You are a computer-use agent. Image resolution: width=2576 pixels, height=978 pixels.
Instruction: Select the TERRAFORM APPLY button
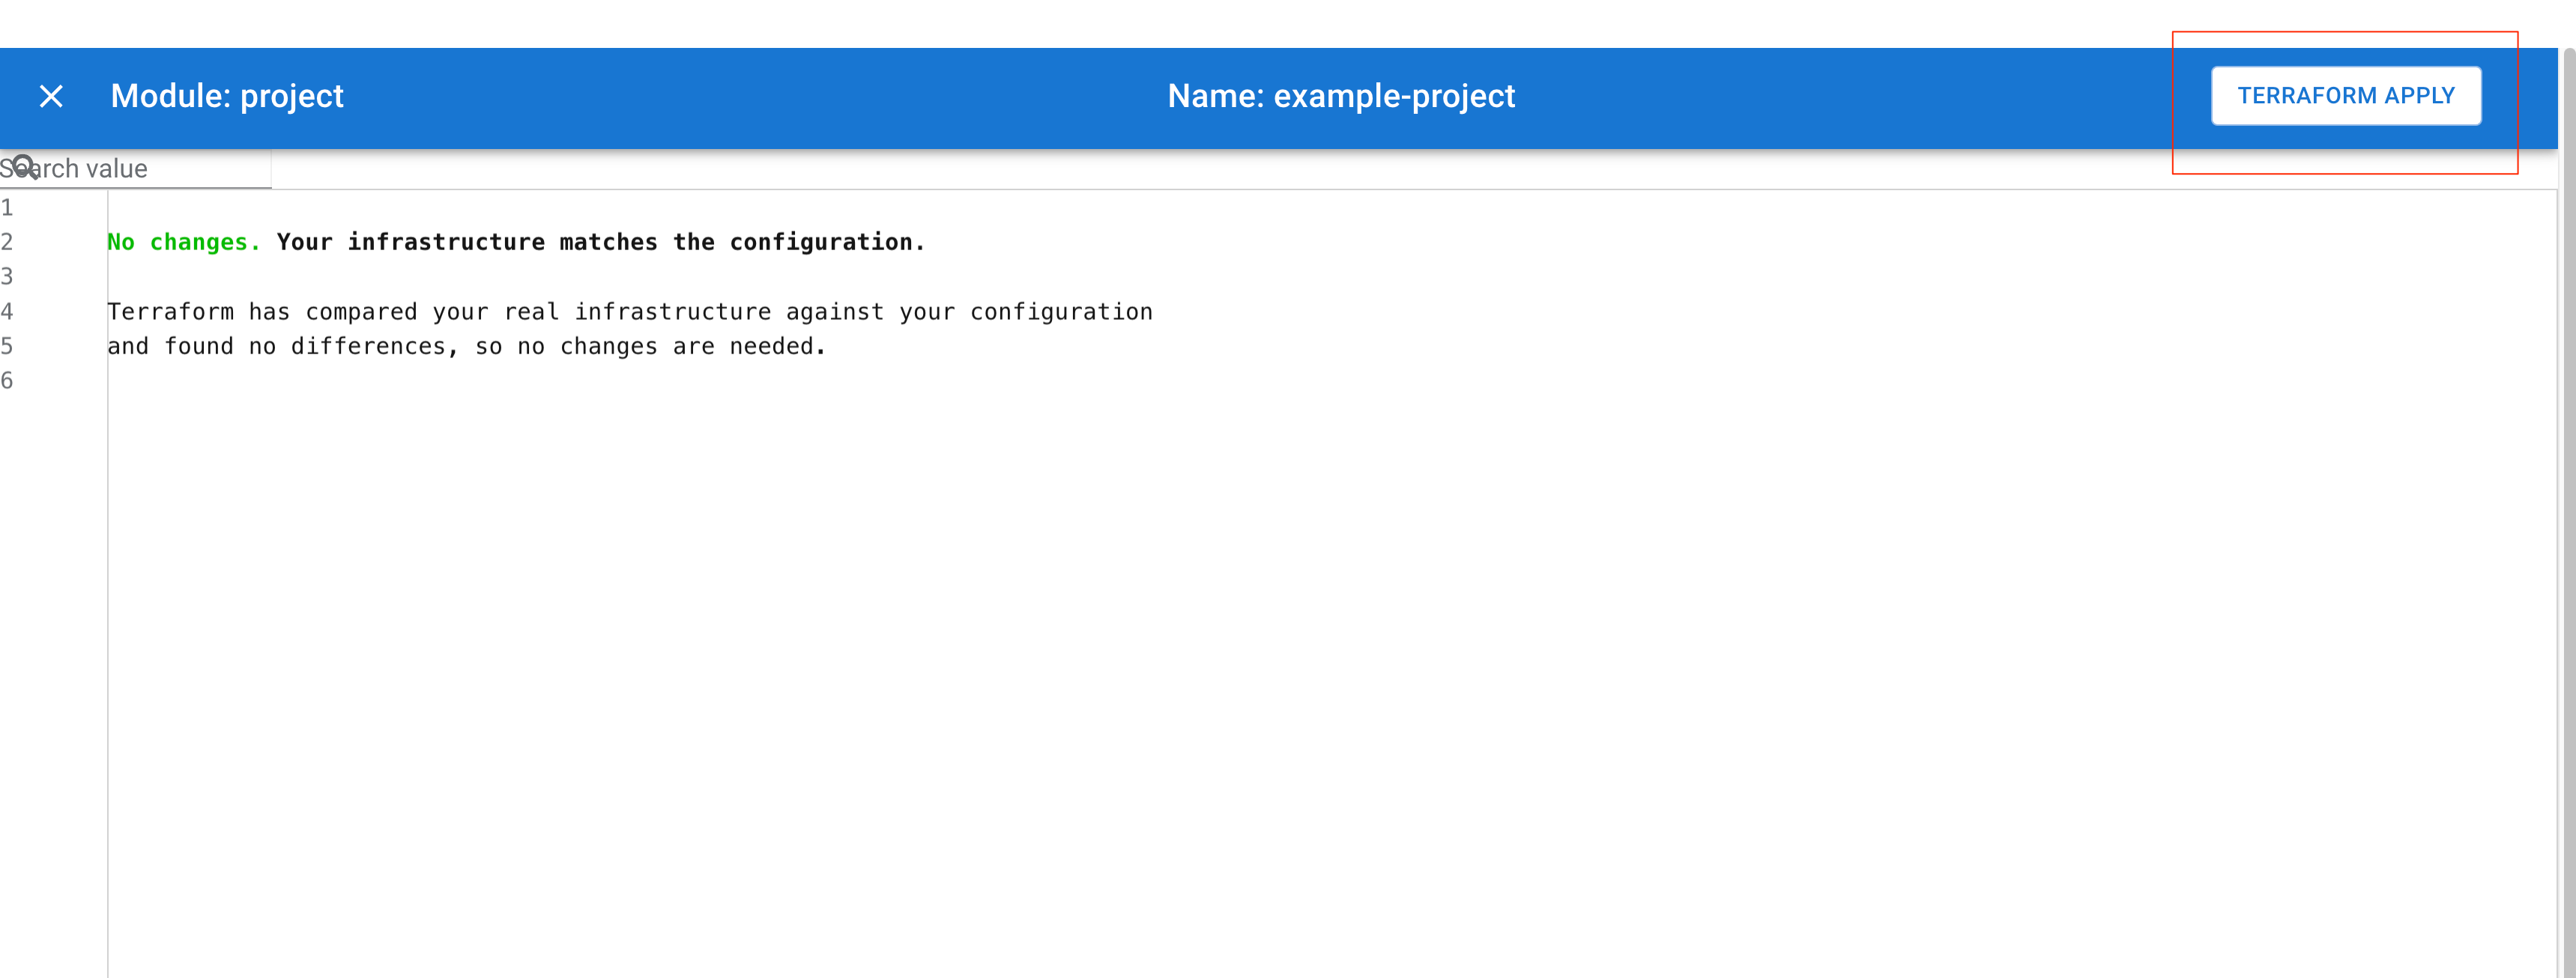[x=2345, y=95]
